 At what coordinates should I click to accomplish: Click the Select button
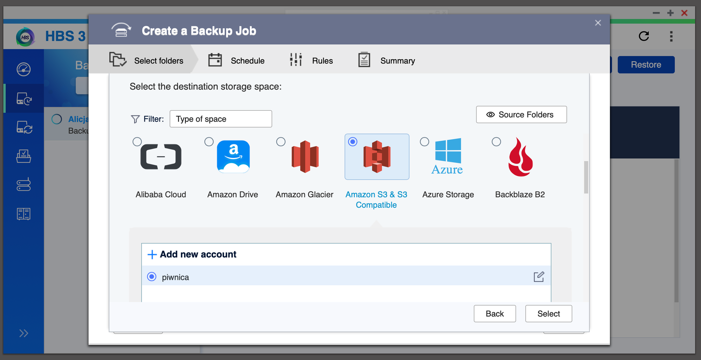[x=549, y=313]
